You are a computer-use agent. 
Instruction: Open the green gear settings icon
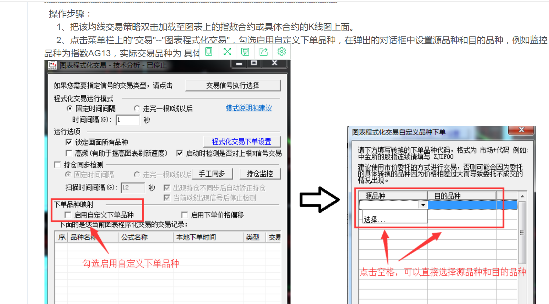coord(282,51)
